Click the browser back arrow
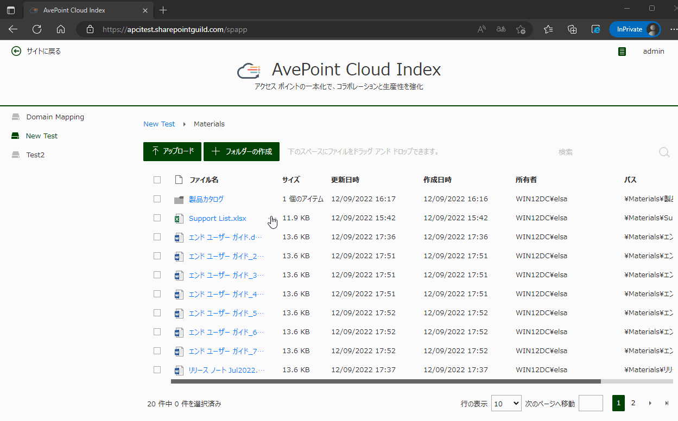 pos(13,29)
